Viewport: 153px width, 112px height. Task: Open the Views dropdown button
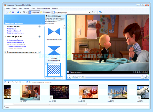100,12
